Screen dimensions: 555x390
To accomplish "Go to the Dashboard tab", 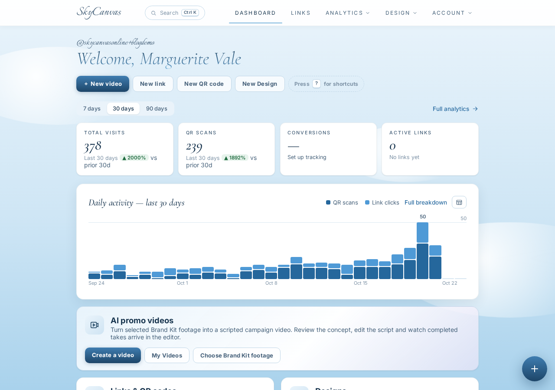I will tap(255, 13).
